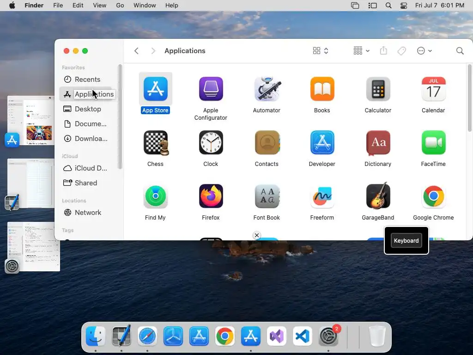
Task: Select the Automator app icon
Action: [267, 89]
